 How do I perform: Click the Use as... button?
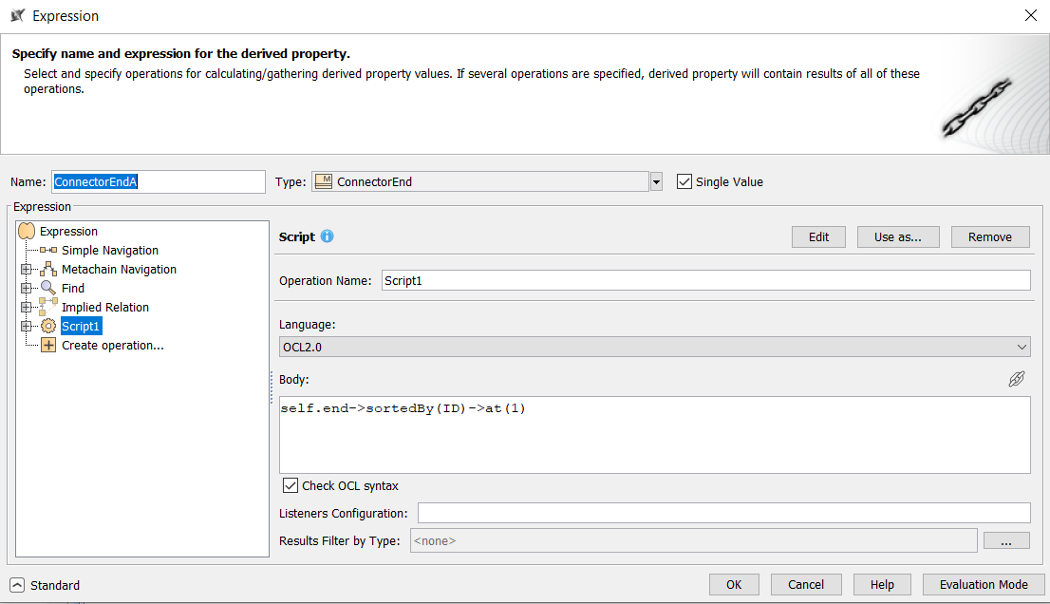[x=897, y=236]
